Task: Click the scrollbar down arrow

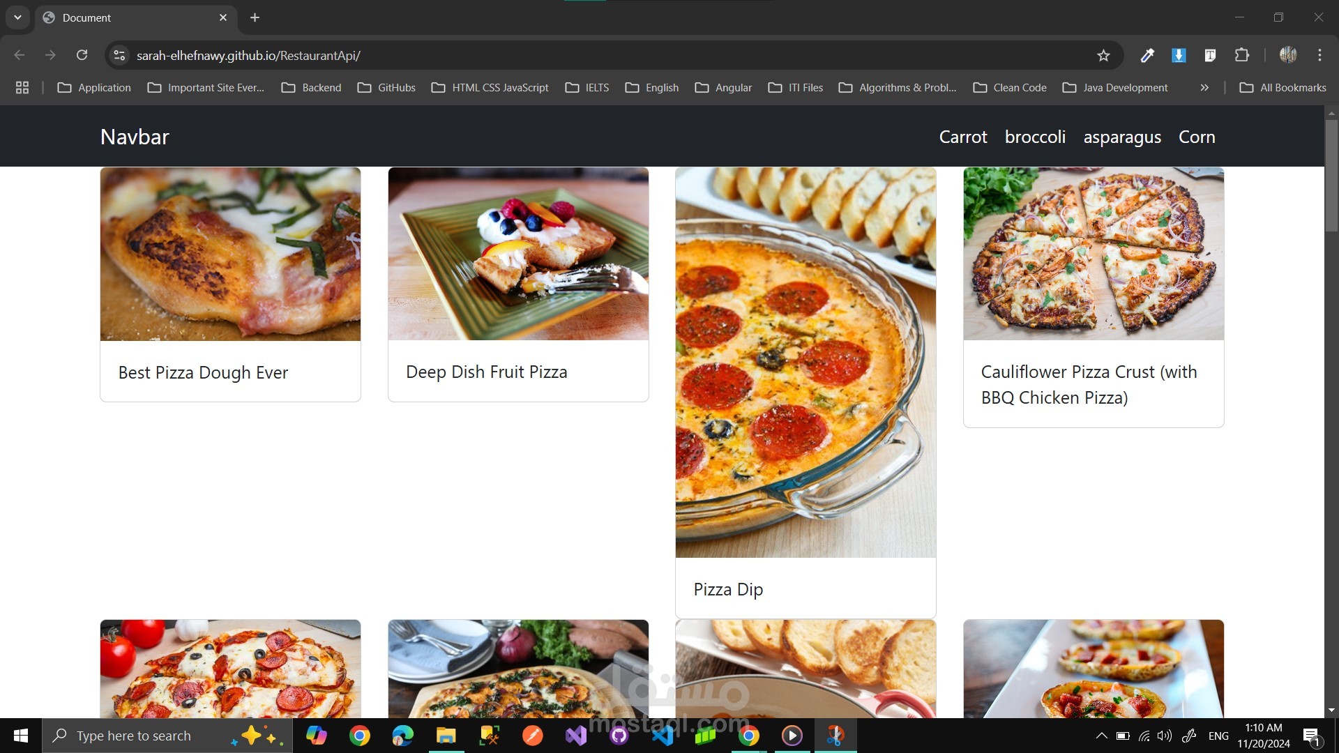Action: [x=1331, y=710]
